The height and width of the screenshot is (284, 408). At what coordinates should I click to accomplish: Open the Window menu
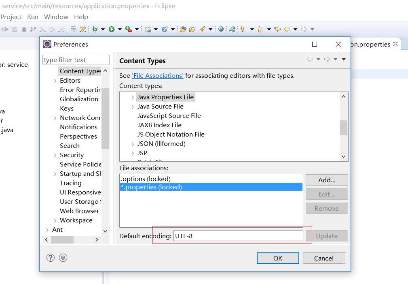(56, 17)
